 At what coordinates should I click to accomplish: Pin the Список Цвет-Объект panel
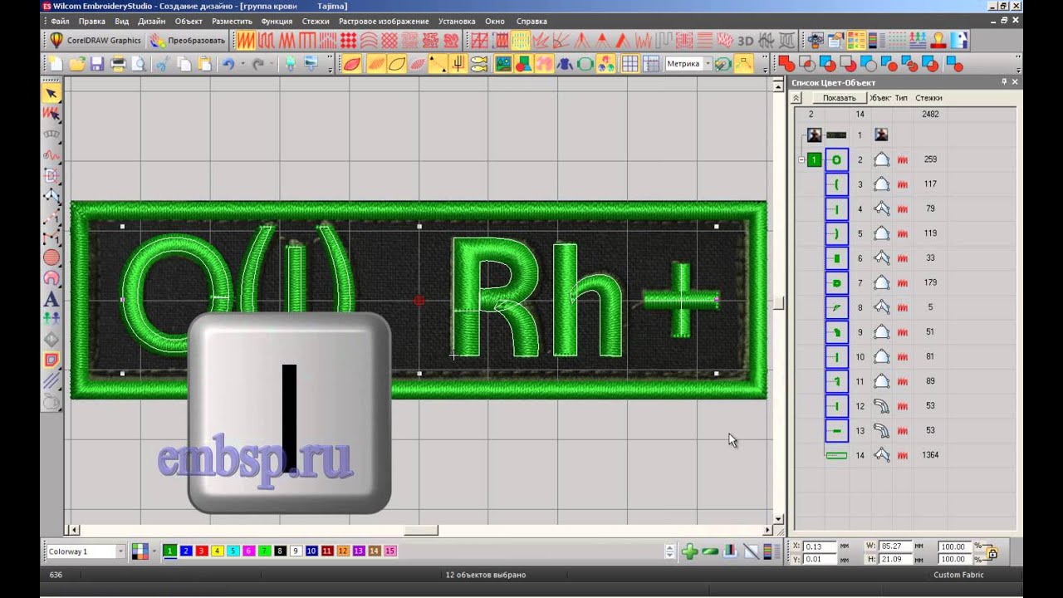1004,82
